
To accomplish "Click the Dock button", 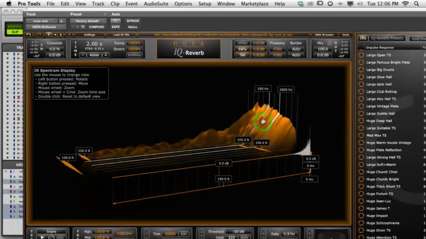I will [x=346, y=35].
